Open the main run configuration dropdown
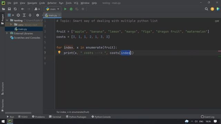 click(x=52, y=9)
